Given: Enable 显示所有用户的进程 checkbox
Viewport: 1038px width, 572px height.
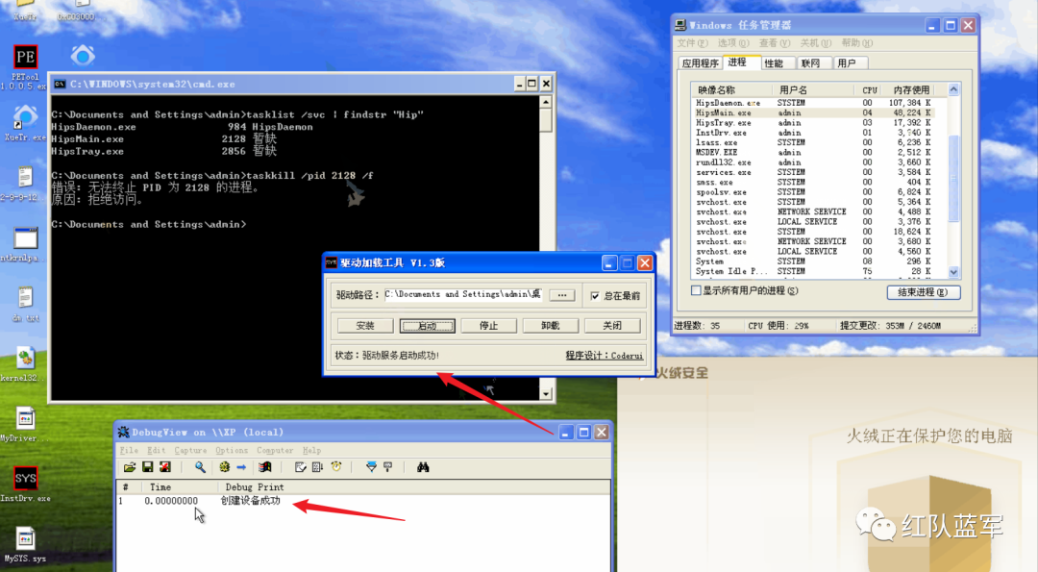Looking at the screenshot, I should tap(696, 290).
